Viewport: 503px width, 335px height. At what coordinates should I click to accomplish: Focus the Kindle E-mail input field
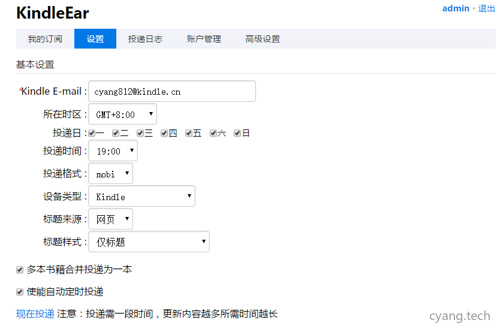tap(172, 91)
